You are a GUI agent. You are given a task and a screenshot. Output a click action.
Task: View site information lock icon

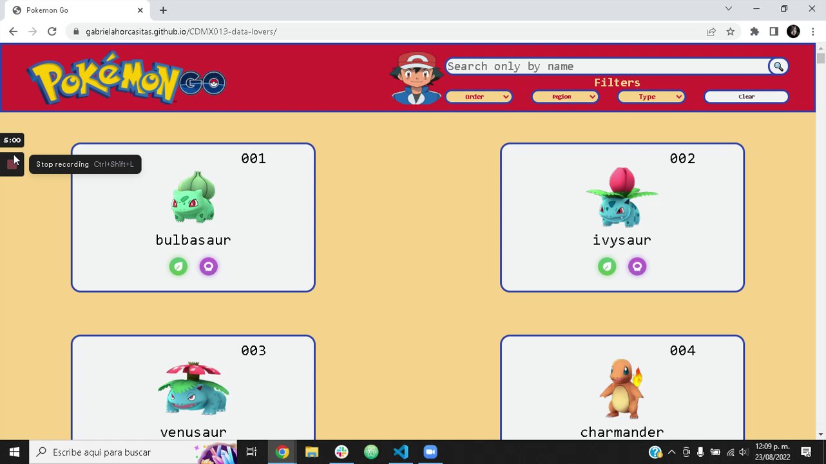tap(76, 32)
